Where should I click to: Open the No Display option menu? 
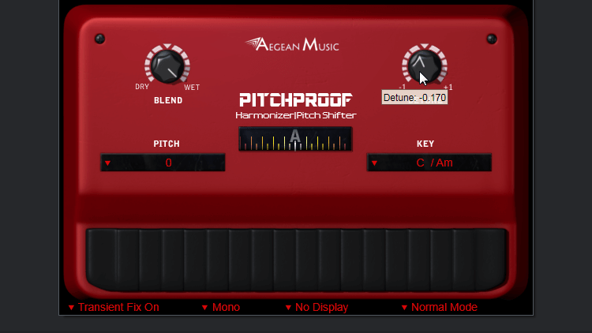coord(316,307)
